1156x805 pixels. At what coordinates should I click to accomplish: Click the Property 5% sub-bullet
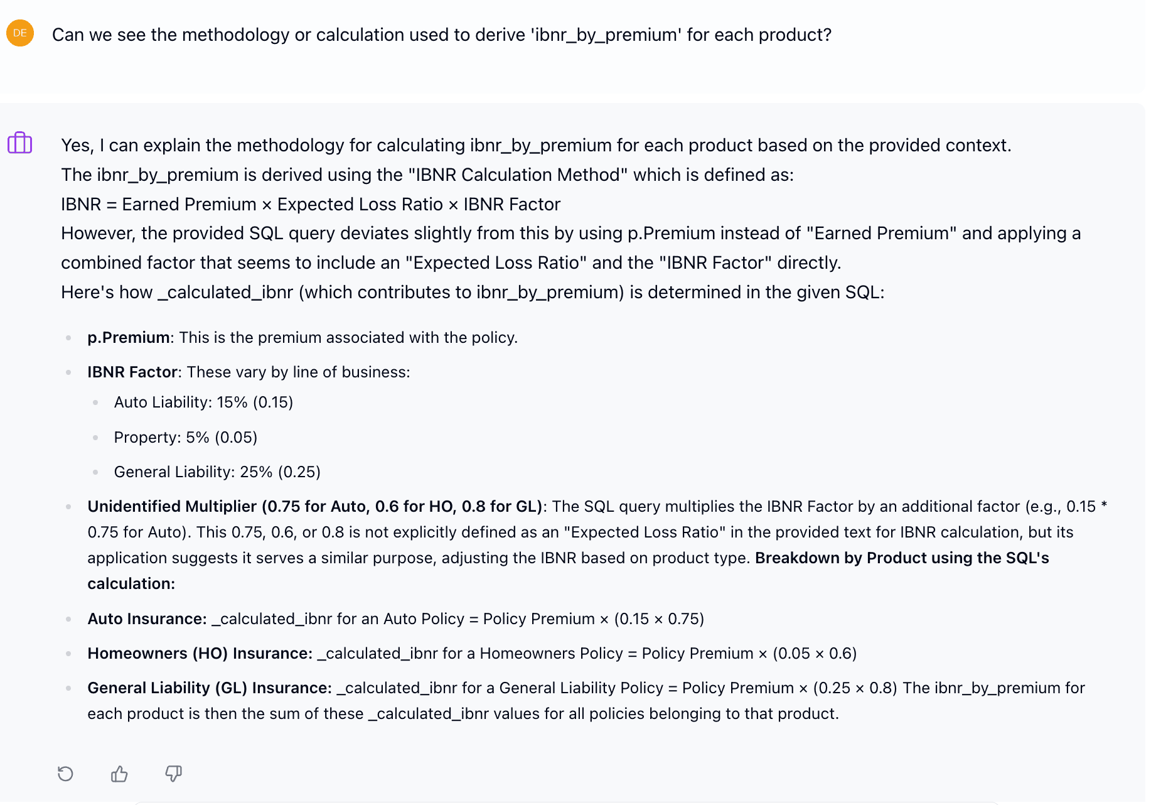coord(185,437)
